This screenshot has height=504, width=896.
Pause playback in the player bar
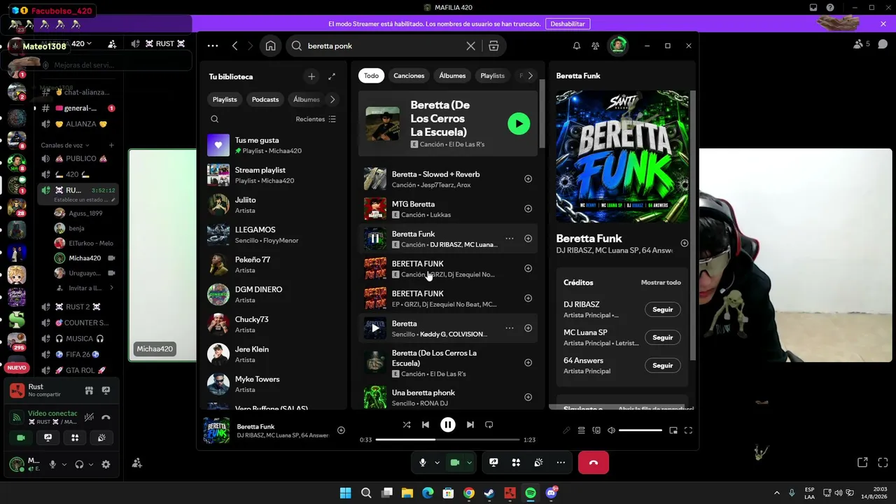coord(448,424)
